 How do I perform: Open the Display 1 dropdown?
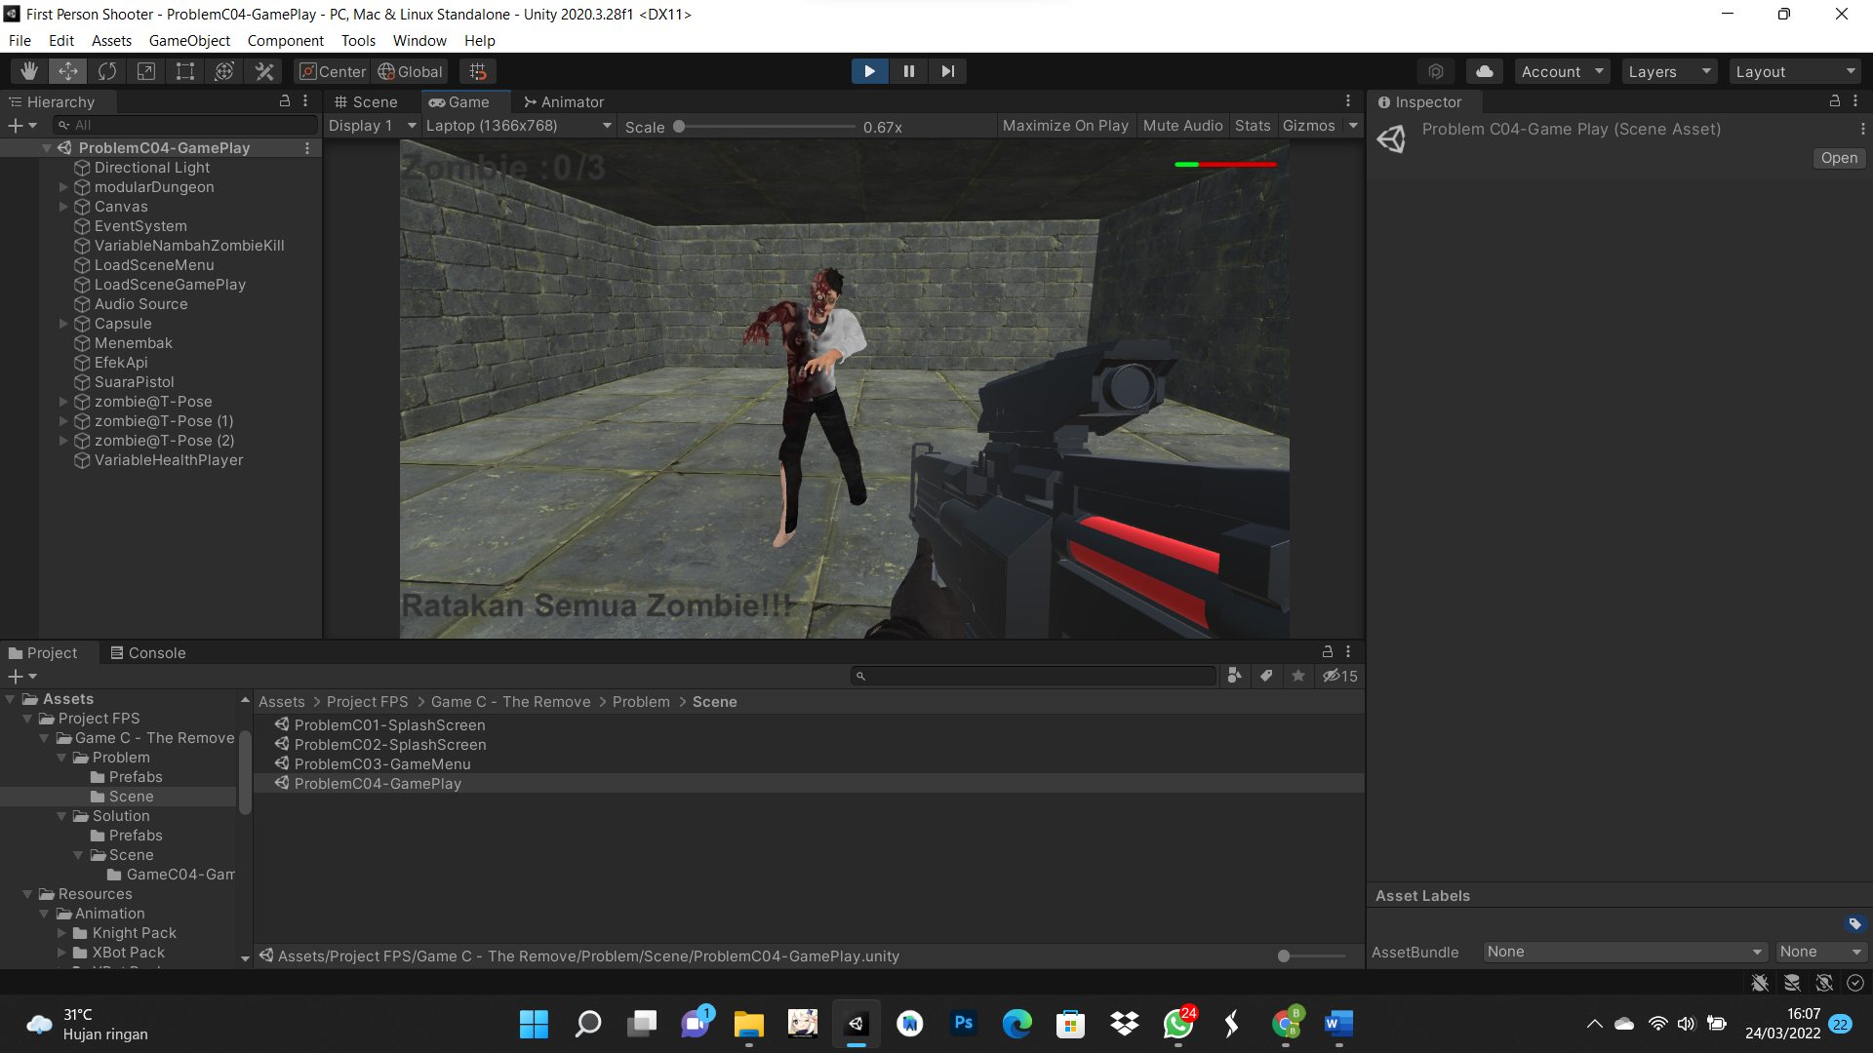coord(372,126)
